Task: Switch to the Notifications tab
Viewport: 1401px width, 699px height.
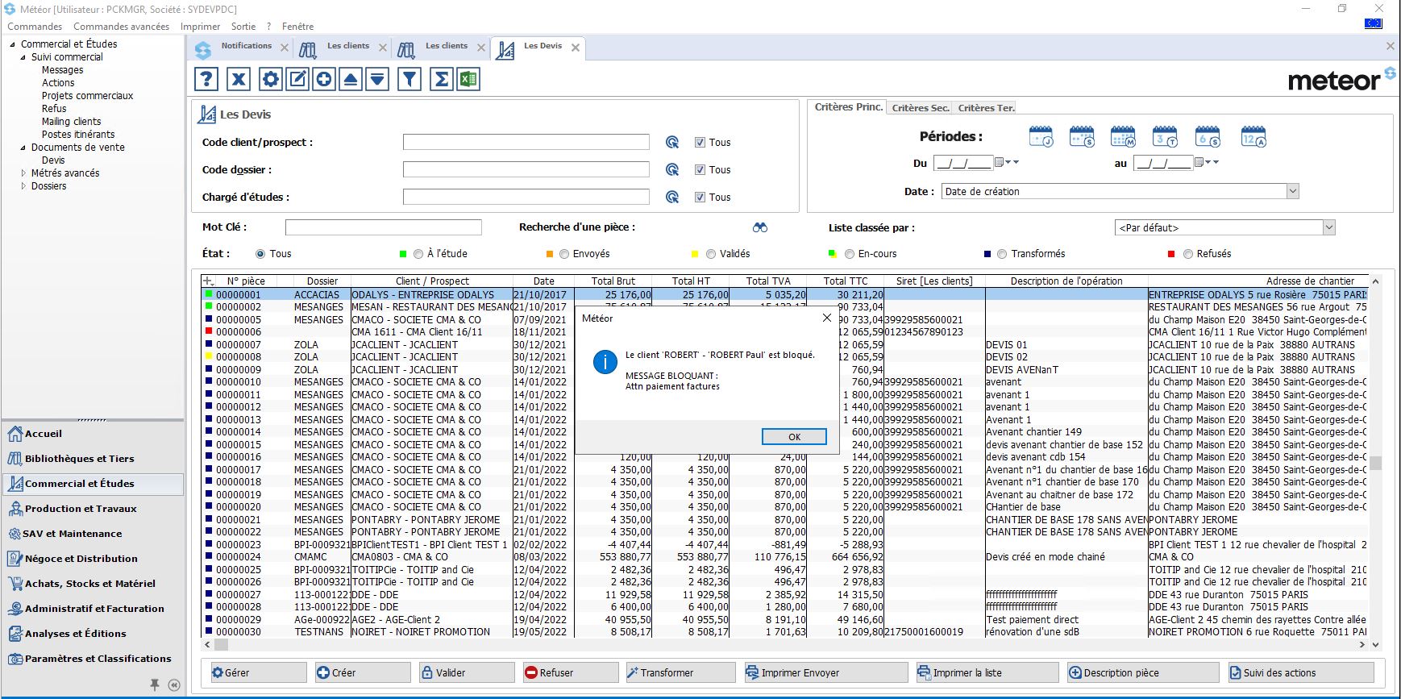Action: click(x=246, y=47)
